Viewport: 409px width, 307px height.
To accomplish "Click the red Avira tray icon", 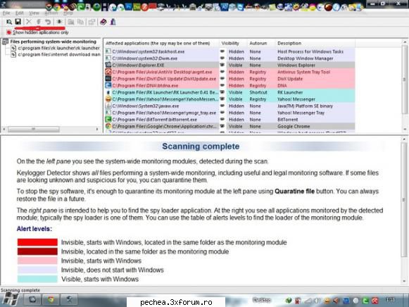I will click(x=375, y=301).
